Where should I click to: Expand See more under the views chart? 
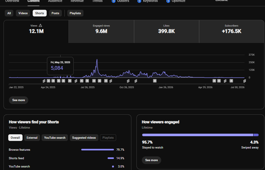[x=19, y=100]
